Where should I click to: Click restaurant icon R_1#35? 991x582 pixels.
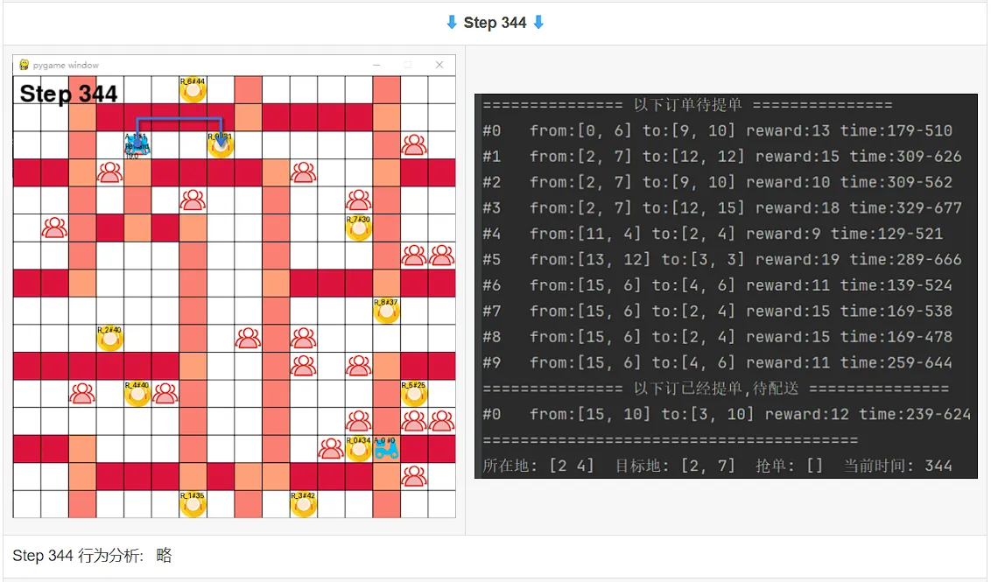point(193,504)
